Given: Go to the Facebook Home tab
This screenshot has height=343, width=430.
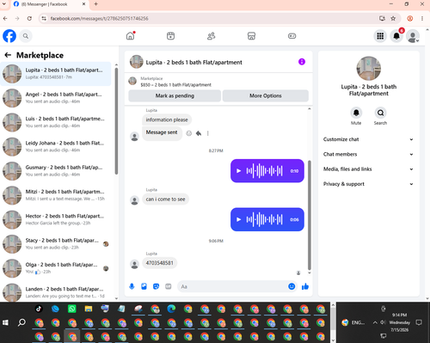Looking at the screenshot, I should coord(131,36).
